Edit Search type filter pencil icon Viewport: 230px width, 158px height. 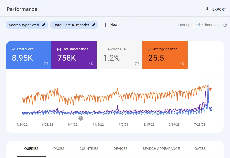pos(44,25)
